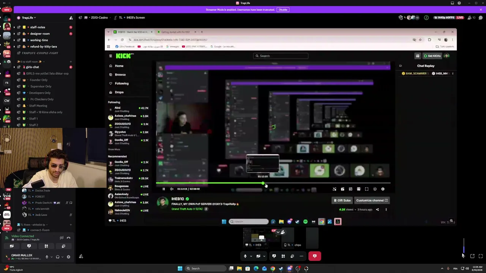Screen dimensions: 486x273
Task: Turn on camera in bottom call controls
Action: point(258,256)
